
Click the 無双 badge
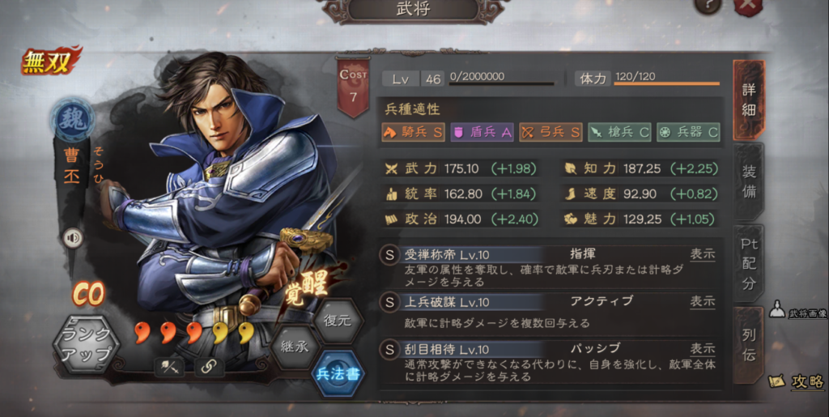tap(50, 62)
